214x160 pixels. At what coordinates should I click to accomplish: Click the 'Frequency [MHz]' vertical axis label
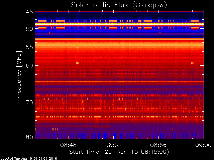[x=19, y=74]
